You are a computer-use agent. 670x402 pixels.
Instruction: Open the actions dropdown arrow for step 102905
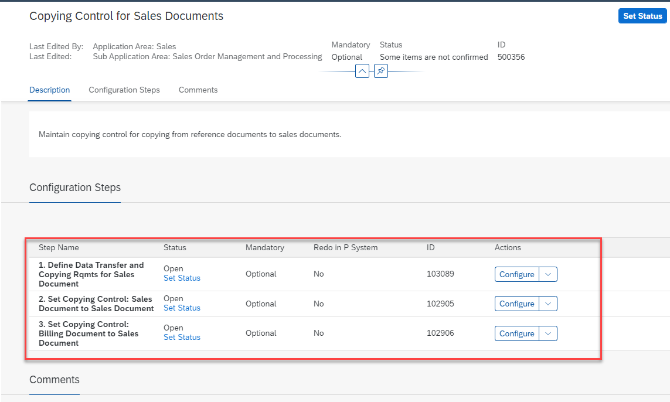[548, 304]
